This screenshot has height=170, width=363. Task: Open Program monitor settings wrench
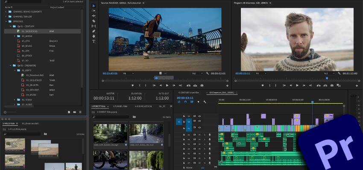point(339,73)
